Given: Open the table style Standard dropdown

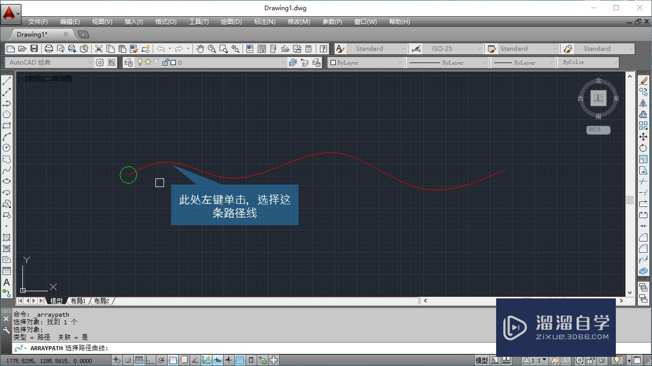Looking at the screenshot, I should click(x=528, y=49).
